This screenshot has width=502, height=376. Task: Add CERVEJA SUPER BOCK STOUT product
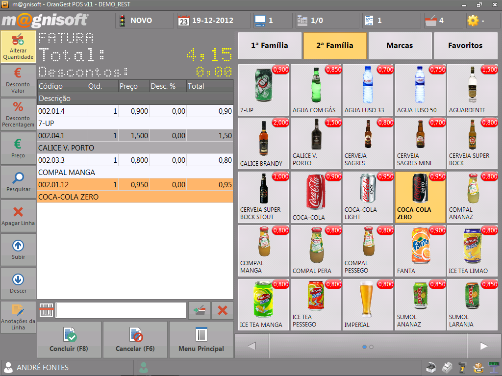click(263, 197)
